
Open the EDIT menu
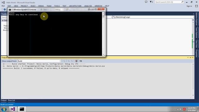(9, 6)
